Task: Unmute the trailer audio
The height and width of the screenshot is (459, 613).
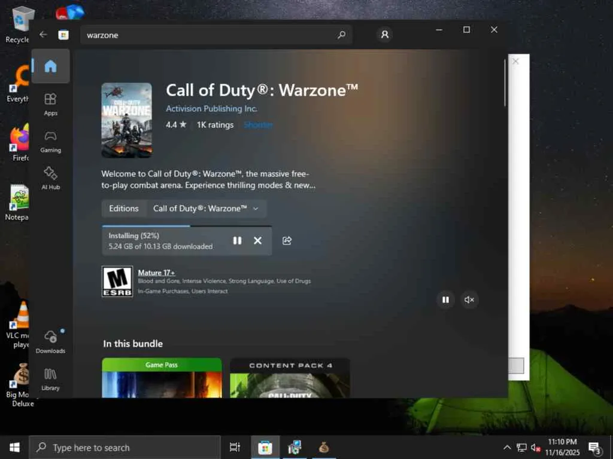Action: [469, 300]
